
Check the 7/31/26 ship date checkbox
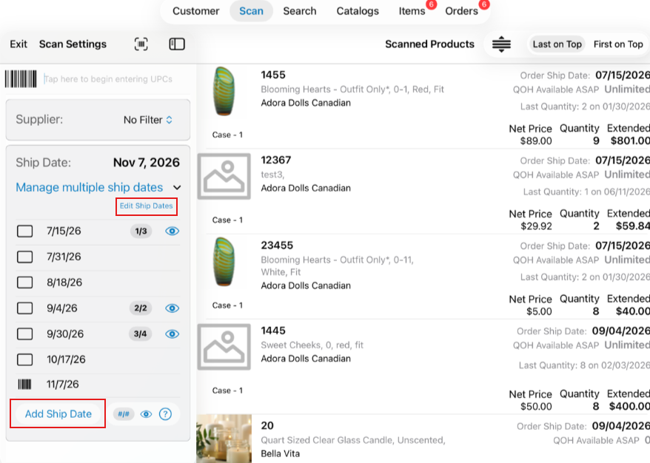point(25,257)
